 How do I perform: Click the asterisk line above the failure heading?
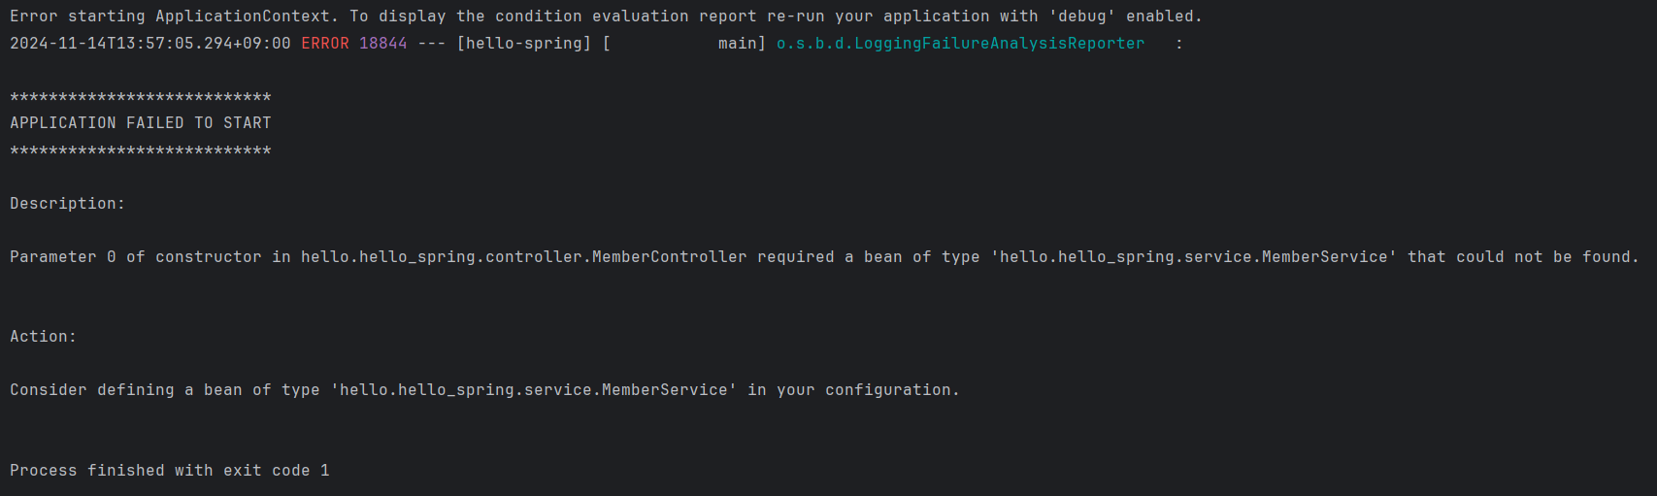(141, 97)
